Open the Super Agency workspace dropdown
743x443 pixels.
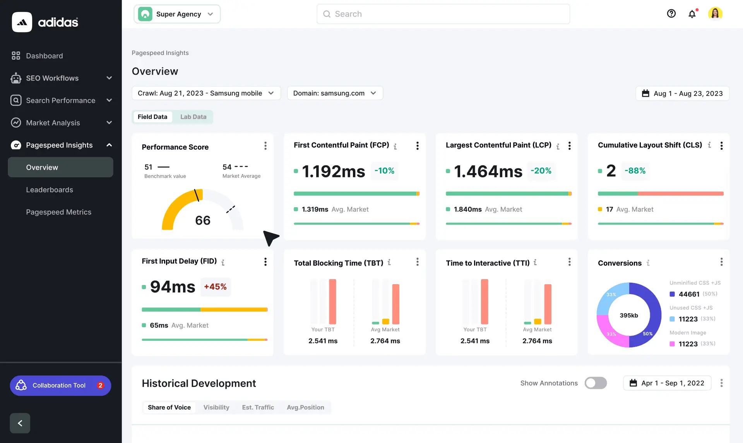click(x=177, y=14)
